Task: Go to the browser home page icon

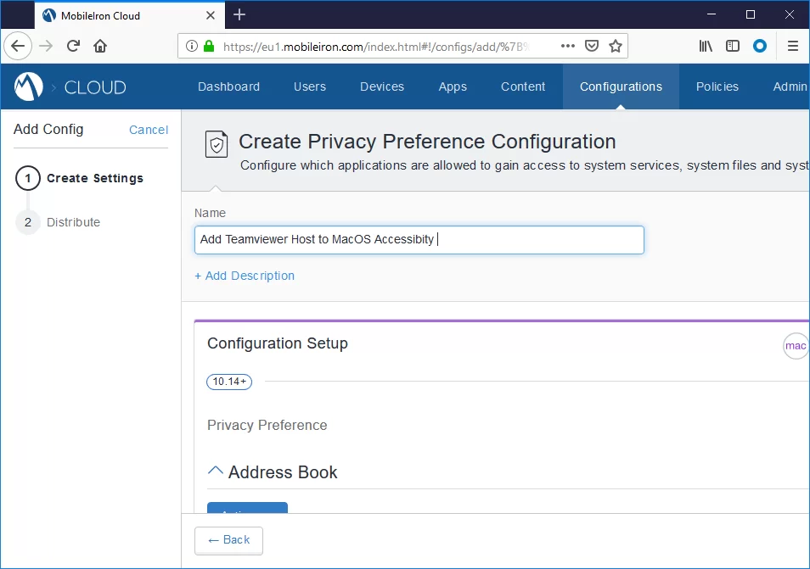Action: pos(100,46)
